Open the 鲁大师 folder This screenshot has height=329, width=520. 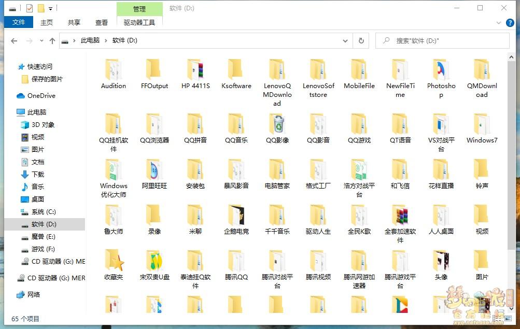[114, 220]
